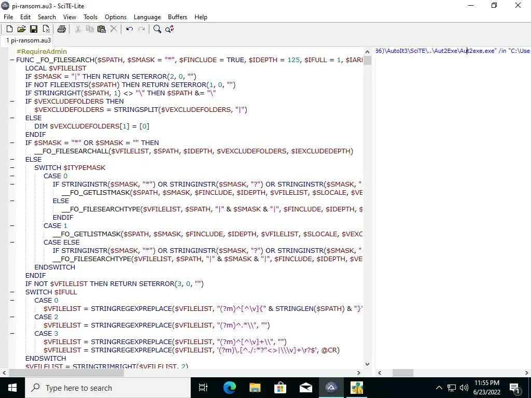Select the pi-ransom.au3 tab

click(x=29, y=40)
